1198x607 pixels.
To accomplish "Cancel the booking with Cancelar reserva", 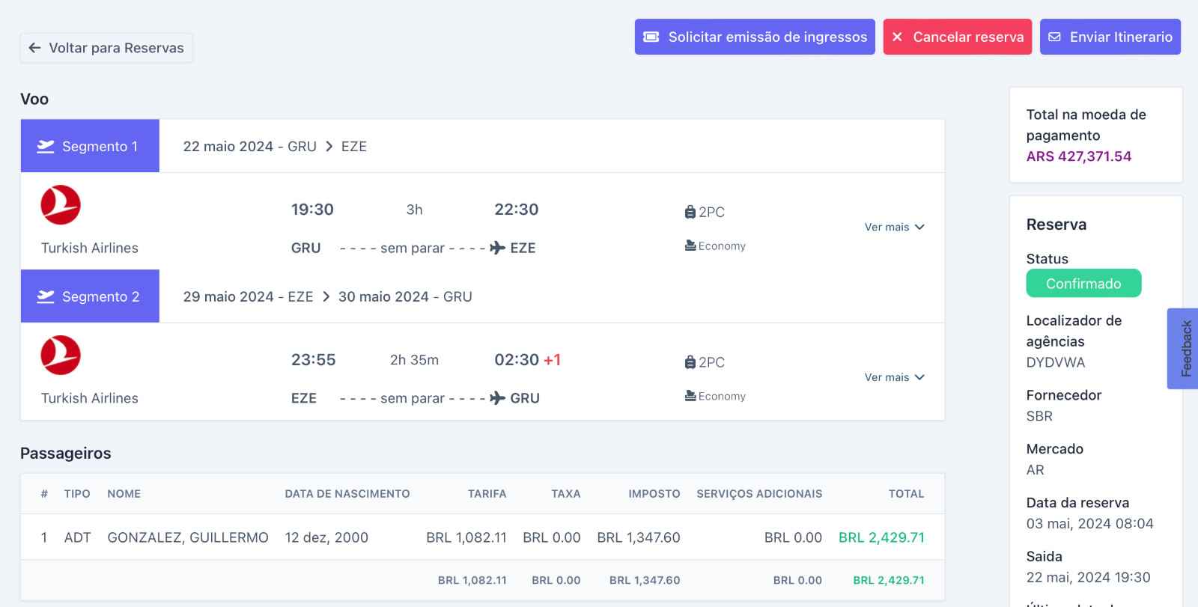I will click(x=957, y=37).
